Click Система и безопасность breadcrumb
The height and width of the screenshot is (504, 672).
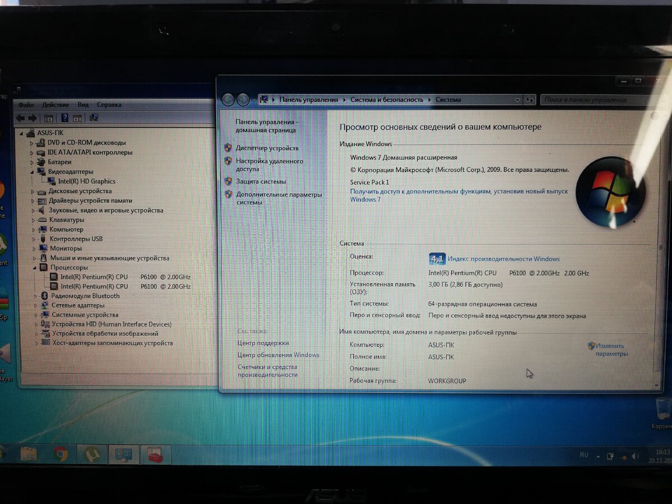pos(387,100)
